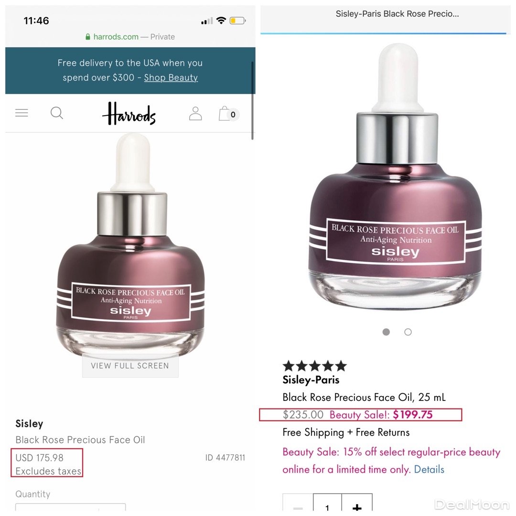Viewport: 516px width, 516px height.
Task: Tap the harrods.com address bar
Action: 130,37
